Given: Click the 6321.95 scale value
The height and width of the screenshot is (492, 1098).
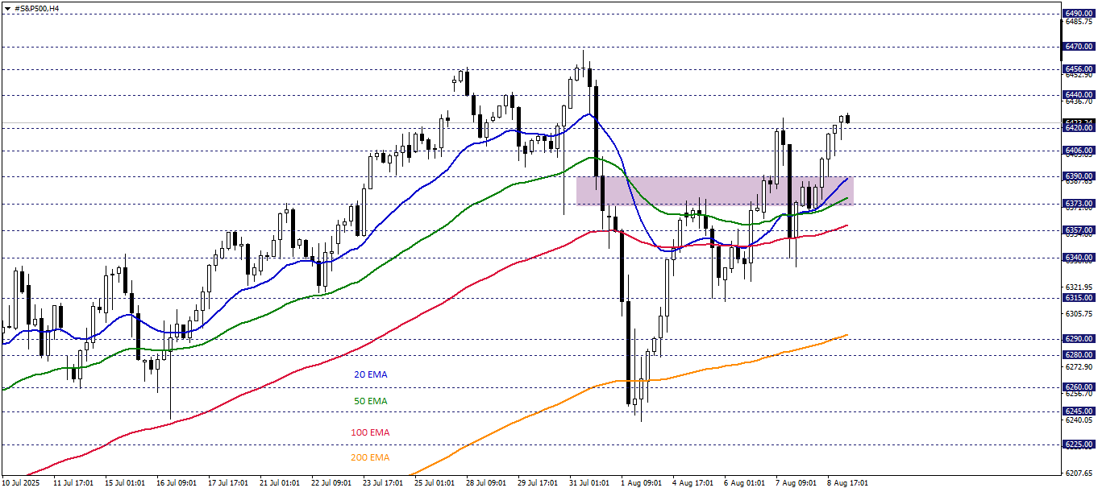Looking at the screenshot, I should pos(1079,287).
